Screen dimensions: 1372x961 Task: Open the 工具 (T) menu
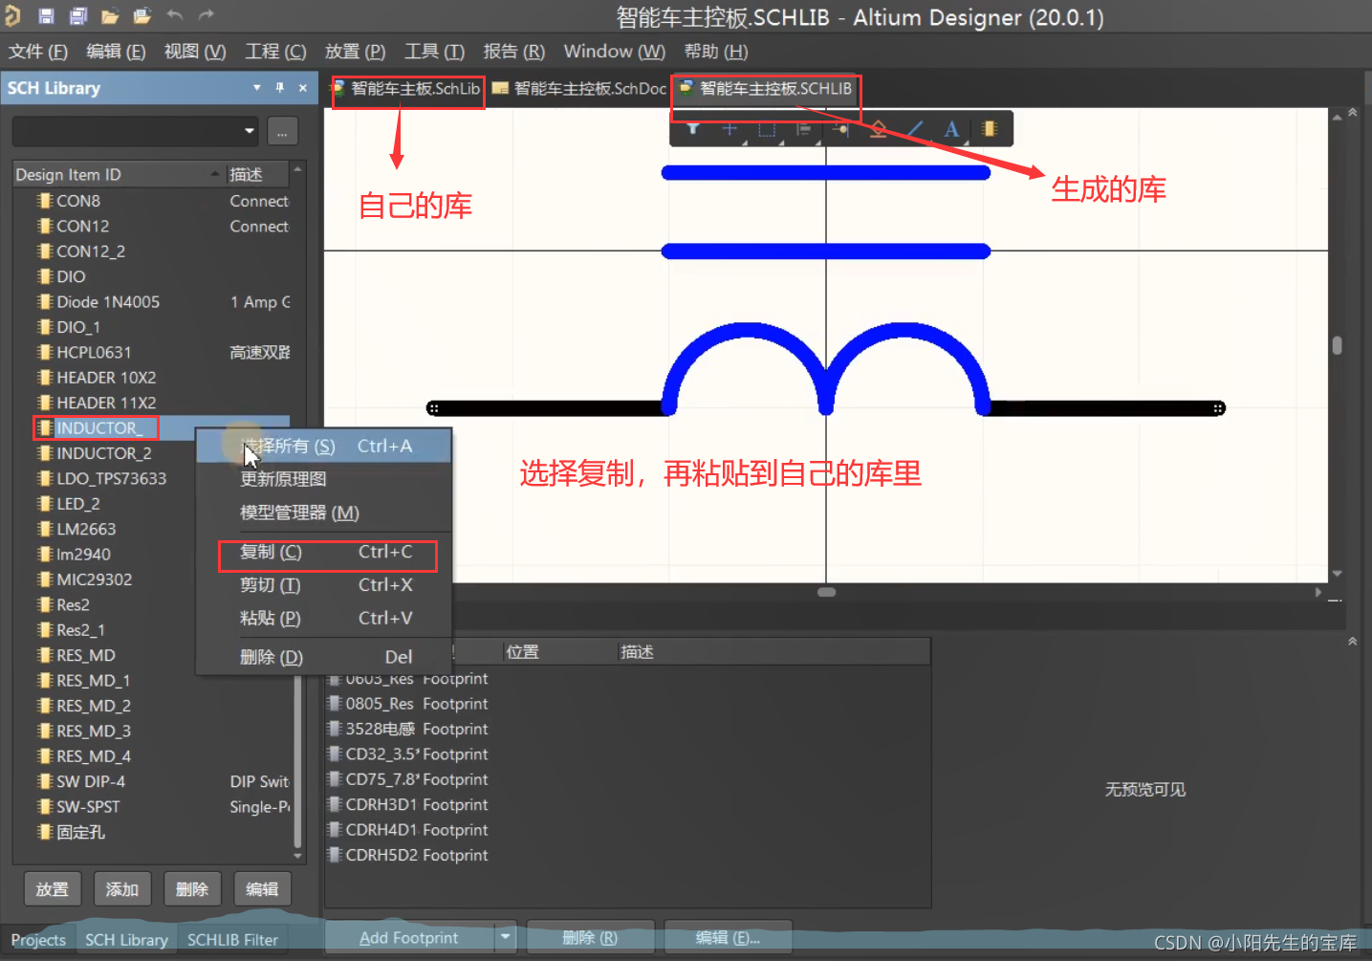[x=434, y=52]
